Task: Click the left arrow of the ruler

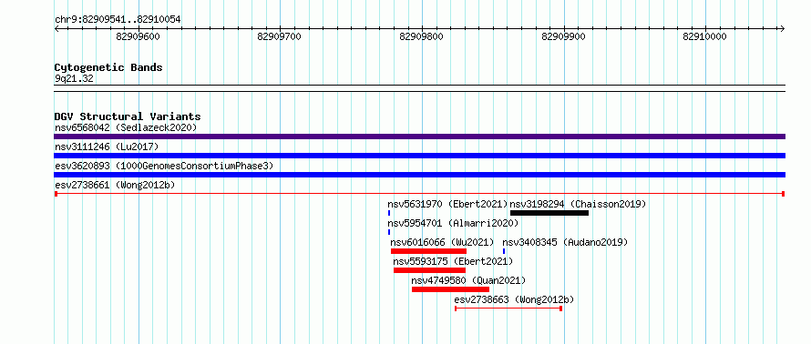Action: 56,29
